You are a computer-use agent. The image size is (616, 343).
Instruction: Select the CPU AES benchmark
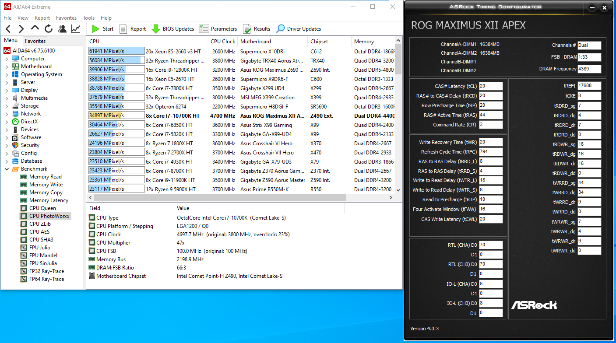pyautogui.click(x=39, y=232)
